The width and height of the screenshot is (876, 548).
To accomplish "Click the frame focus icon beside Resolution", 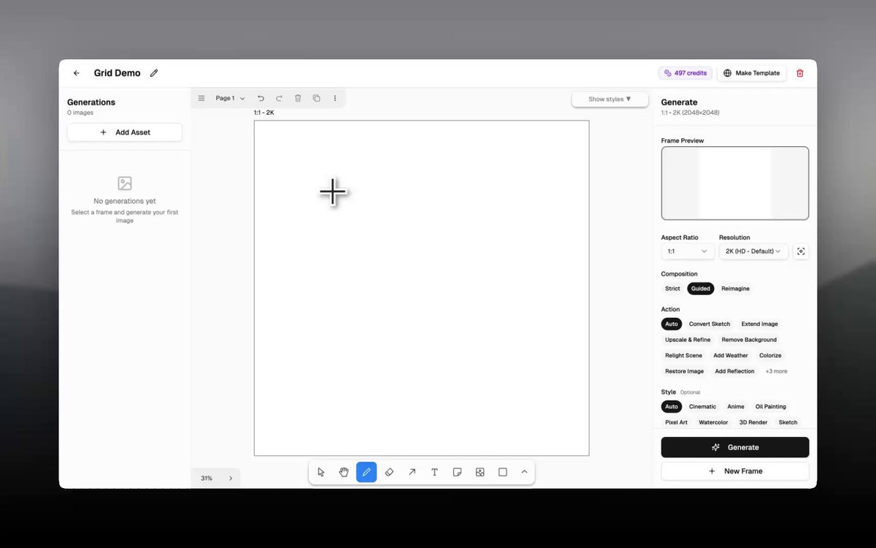I will pos(801,251).
